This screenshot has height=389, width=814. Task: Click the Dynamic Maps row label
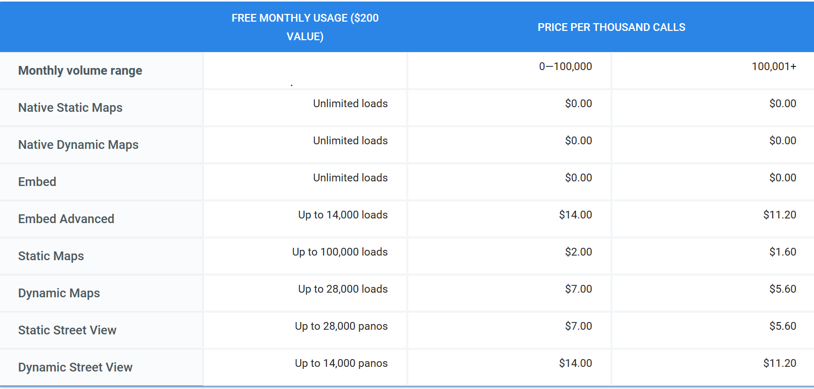coord(59,293)
